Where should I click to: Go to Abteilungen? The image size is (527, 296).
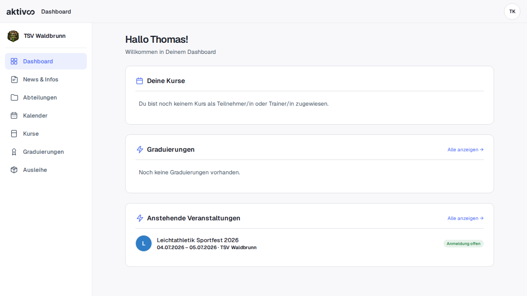[x=46, y=97]
